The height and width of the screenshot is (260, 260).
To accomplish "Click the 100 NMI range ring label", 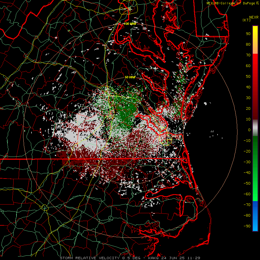I will [130, 24].
